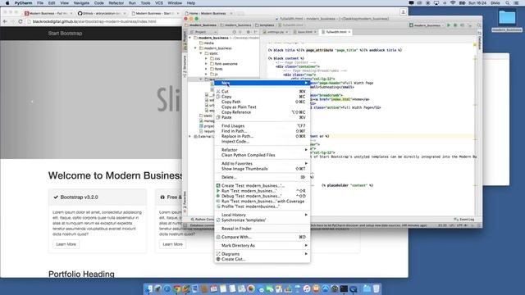Open the Structure tool window side tab
Screen dimensions: 525x295
click(x=185, y=66)
